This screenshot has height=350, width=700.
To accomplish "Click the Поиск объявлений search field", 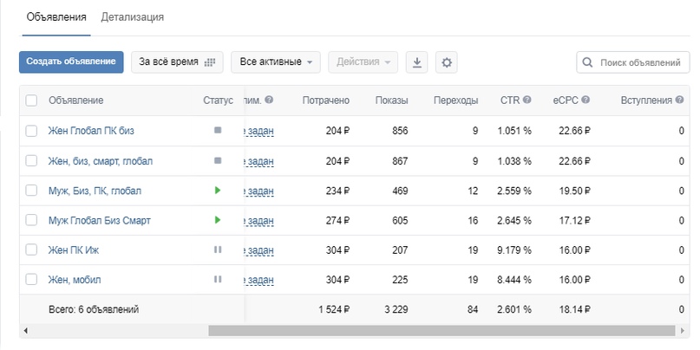I will pos(633,62).
